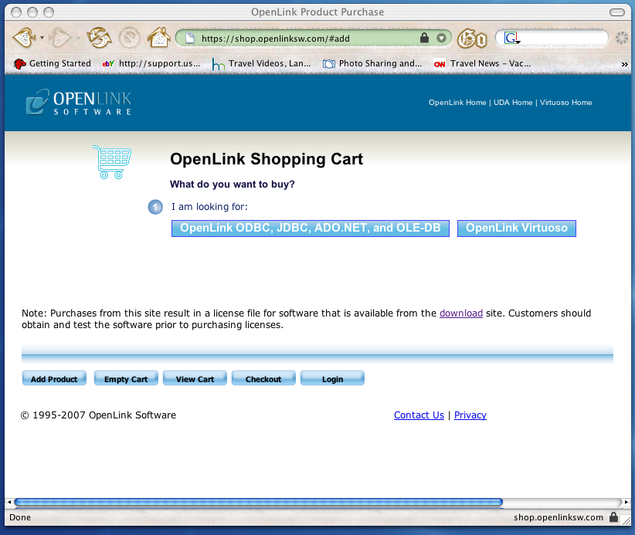Click the OpenLink Software logo
This screenshot has width=635, height=535.
(79, 102)
